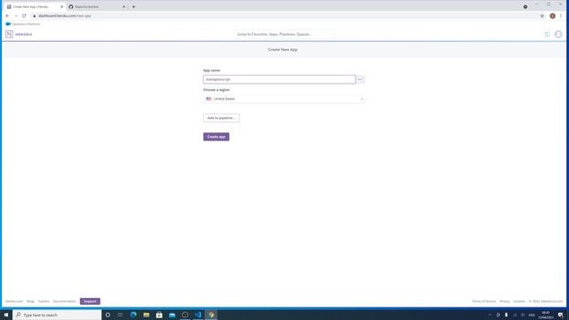
Task: Open the GitHub Desktop taskbar icon
Action: click(185, 315)
